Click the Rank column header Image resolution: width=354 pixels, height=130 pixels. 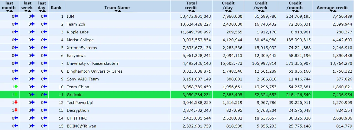(56, 8)
